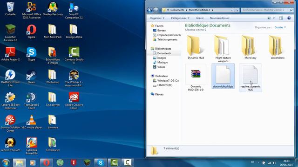Open the Windows Start button
Image resolution: width=298 pixels, height=167 pixels.
(x=6, y=163)
